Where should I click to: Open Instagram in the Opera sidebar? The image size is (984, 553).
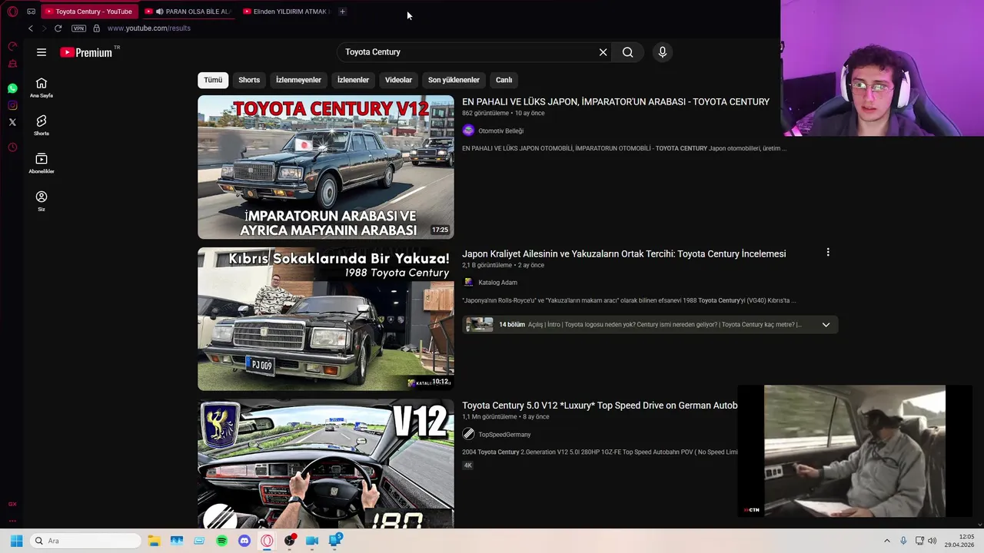[12, 105]
